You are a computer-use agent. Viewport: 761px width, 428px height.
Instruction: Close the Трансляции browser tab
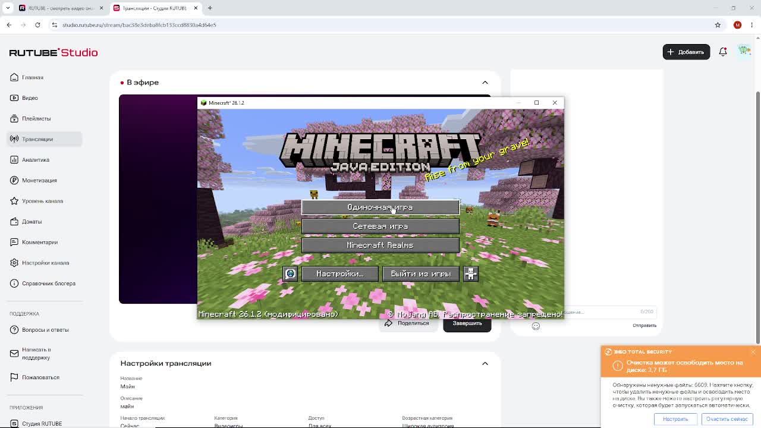(196, 8)
